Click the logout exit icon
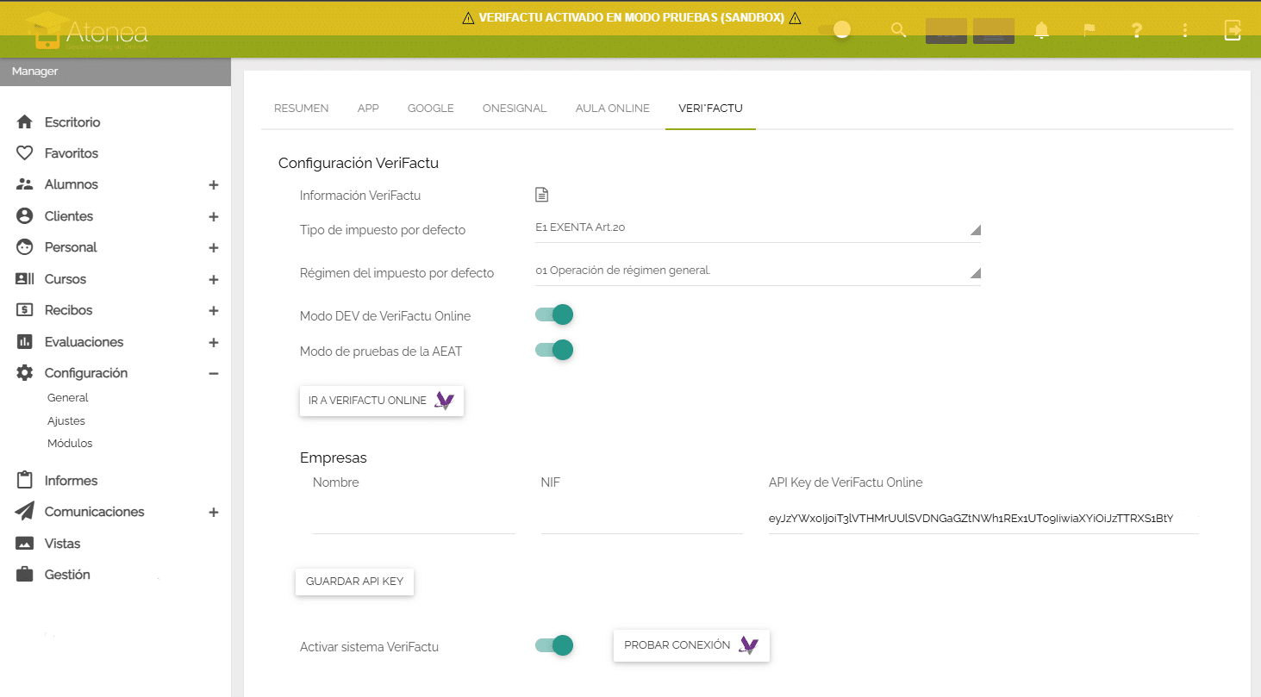This screenshot has width=1261, height=697. click(1233, 31)
